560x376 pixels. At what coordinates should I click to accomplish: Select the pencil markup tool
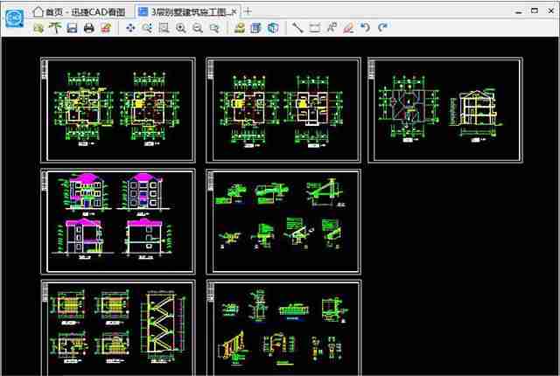point(348,27)
